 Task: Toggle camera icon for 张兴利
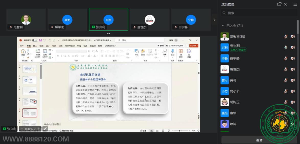[293, 48]
